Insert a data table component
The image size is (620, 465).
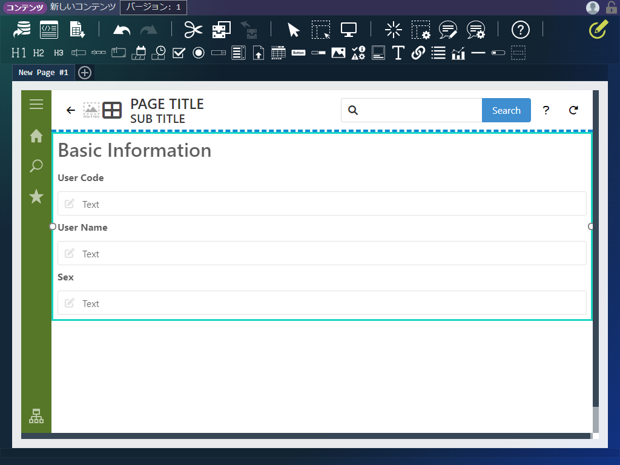279,53
